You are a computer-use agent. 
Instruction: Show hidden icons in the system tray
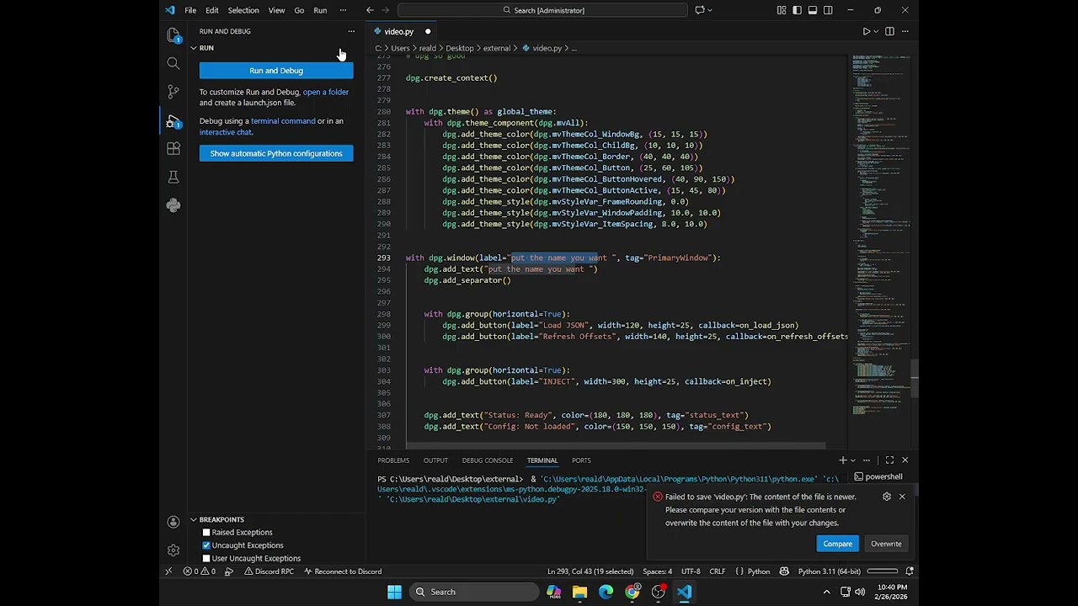click(x=826, y=592)
